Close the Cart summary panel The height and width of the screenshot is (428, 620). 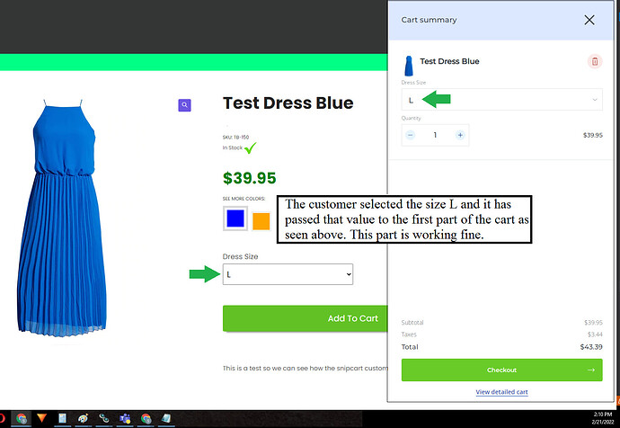click(x=589, y=20)
